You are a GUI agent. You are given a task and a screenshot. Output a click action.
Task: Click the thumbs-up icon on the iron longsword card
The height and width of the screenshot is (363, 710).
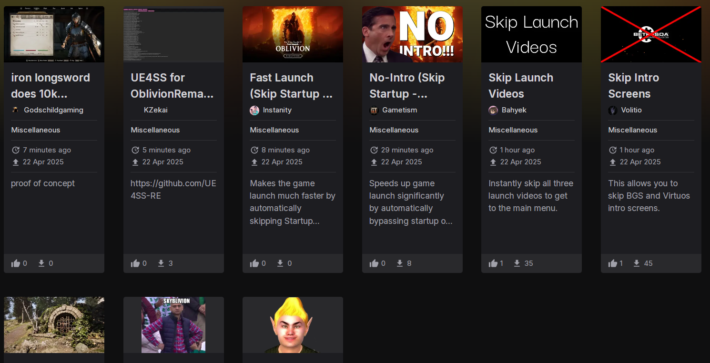click(16, 263)
